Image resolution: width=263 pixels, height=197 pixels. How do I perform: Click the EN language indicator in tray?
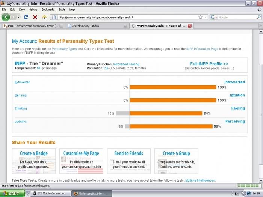pos(237,194)
